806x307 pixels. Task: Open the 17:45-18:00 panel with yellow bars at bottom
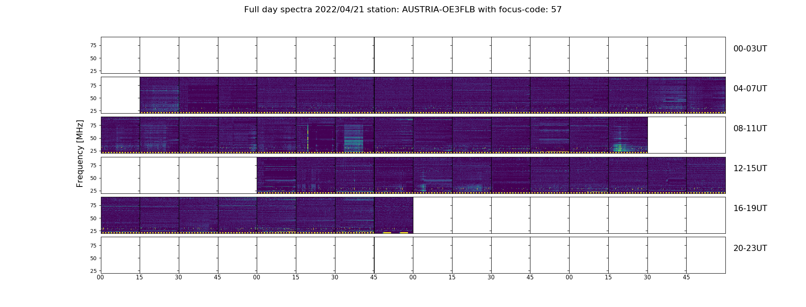click(394, 215)
